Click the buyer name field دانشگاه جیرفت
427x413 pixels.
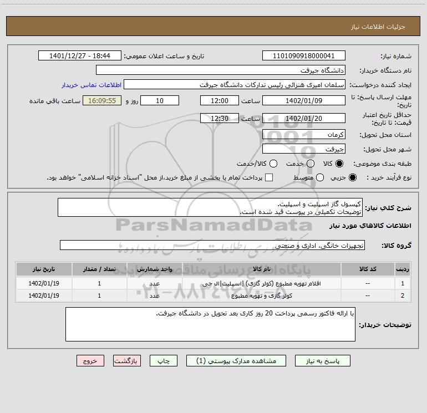[221, 70]
